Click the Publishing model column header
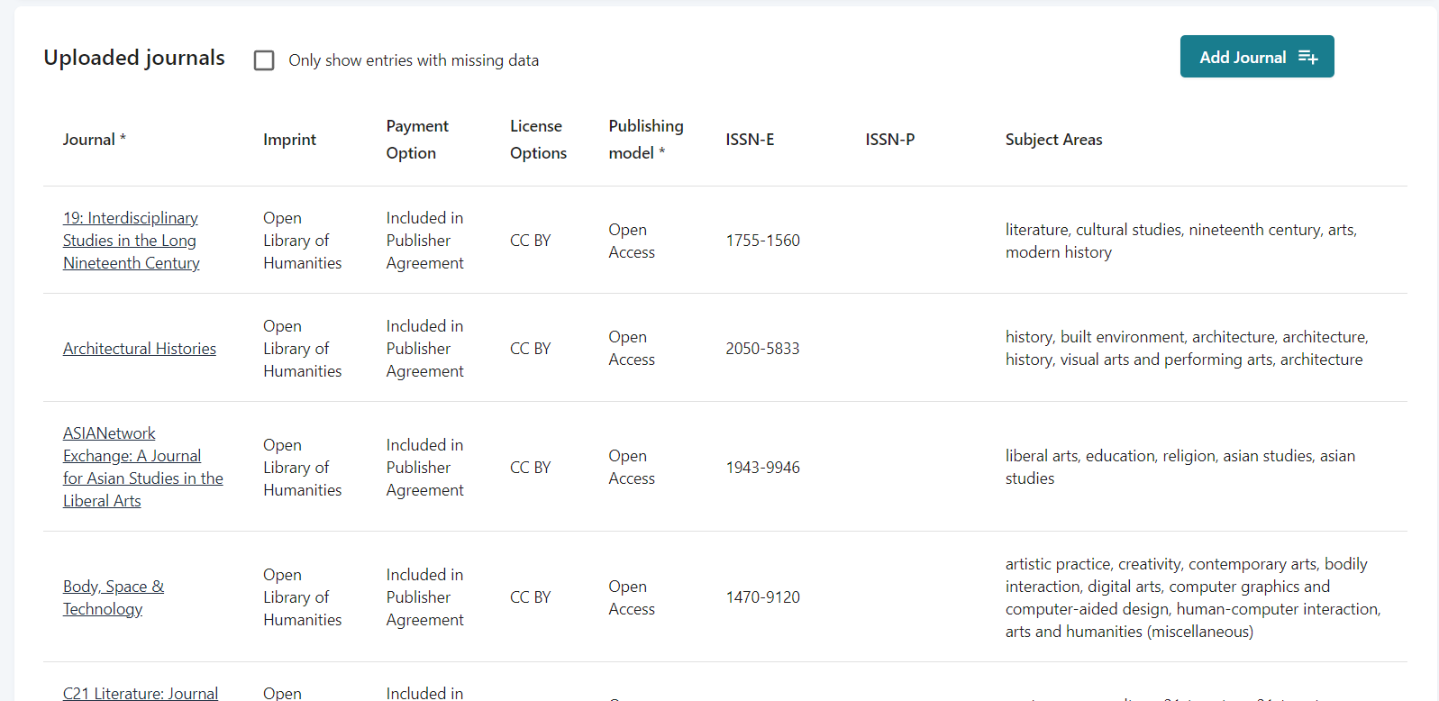 645,139
